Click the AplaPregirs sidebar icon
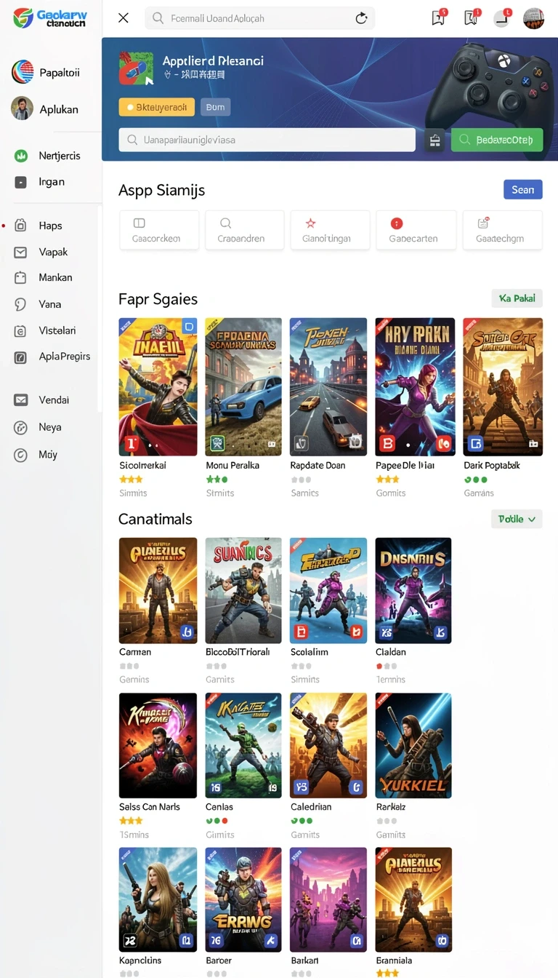 tap(21, 357)
